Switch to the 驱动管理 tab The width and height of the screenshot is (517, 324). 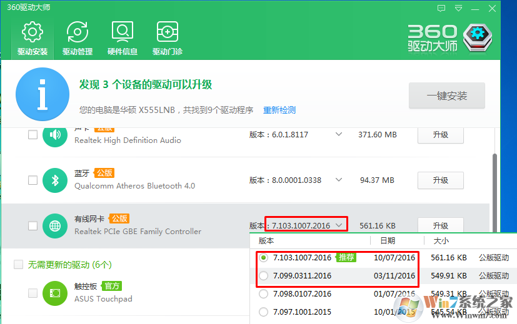(x=78, y=37)
